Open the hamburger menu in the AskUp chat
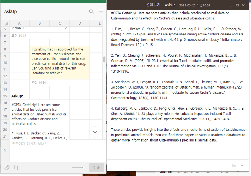 [x=100, y=11]
